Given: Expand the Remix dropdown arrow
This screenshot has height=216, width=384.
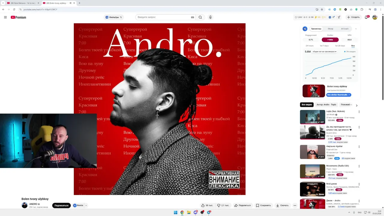Looking at the screenshot, I should pyautogui.click(x=86, y=205).
